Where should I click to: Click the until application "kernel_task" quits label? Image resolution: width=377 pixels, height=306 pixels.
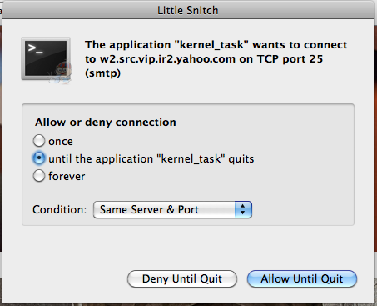point(151,159)
